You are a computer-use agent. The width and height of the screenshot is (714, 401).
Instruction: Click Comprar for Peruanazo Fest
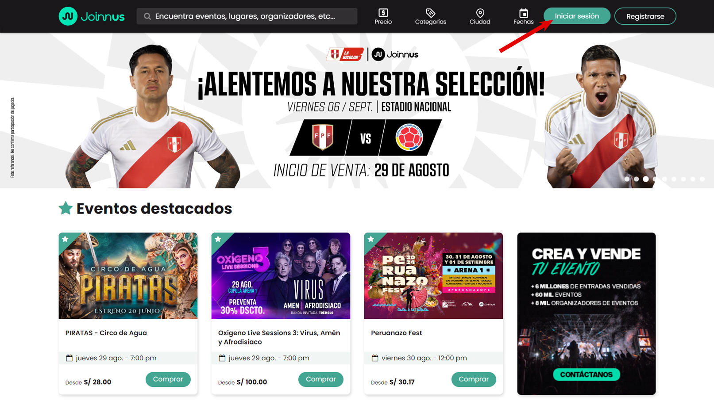click(474, 379)
